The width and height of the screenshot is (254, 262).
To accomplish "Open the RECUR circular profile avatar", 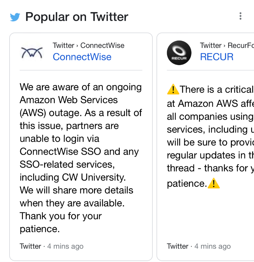I will [x=179, y=53].
